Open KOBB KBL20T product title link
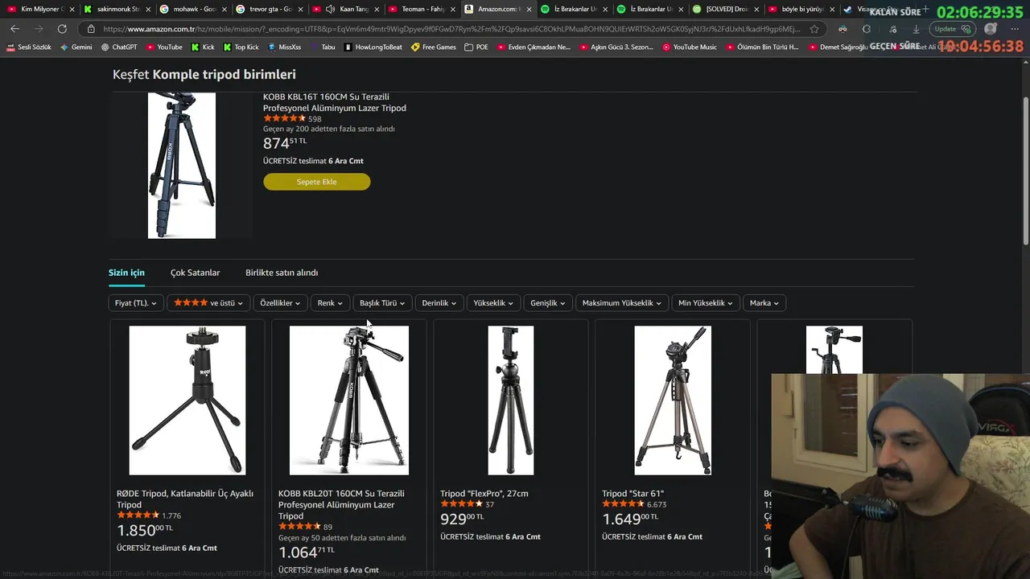Screen dimensions: 1030x579 (x=341, y=504)
